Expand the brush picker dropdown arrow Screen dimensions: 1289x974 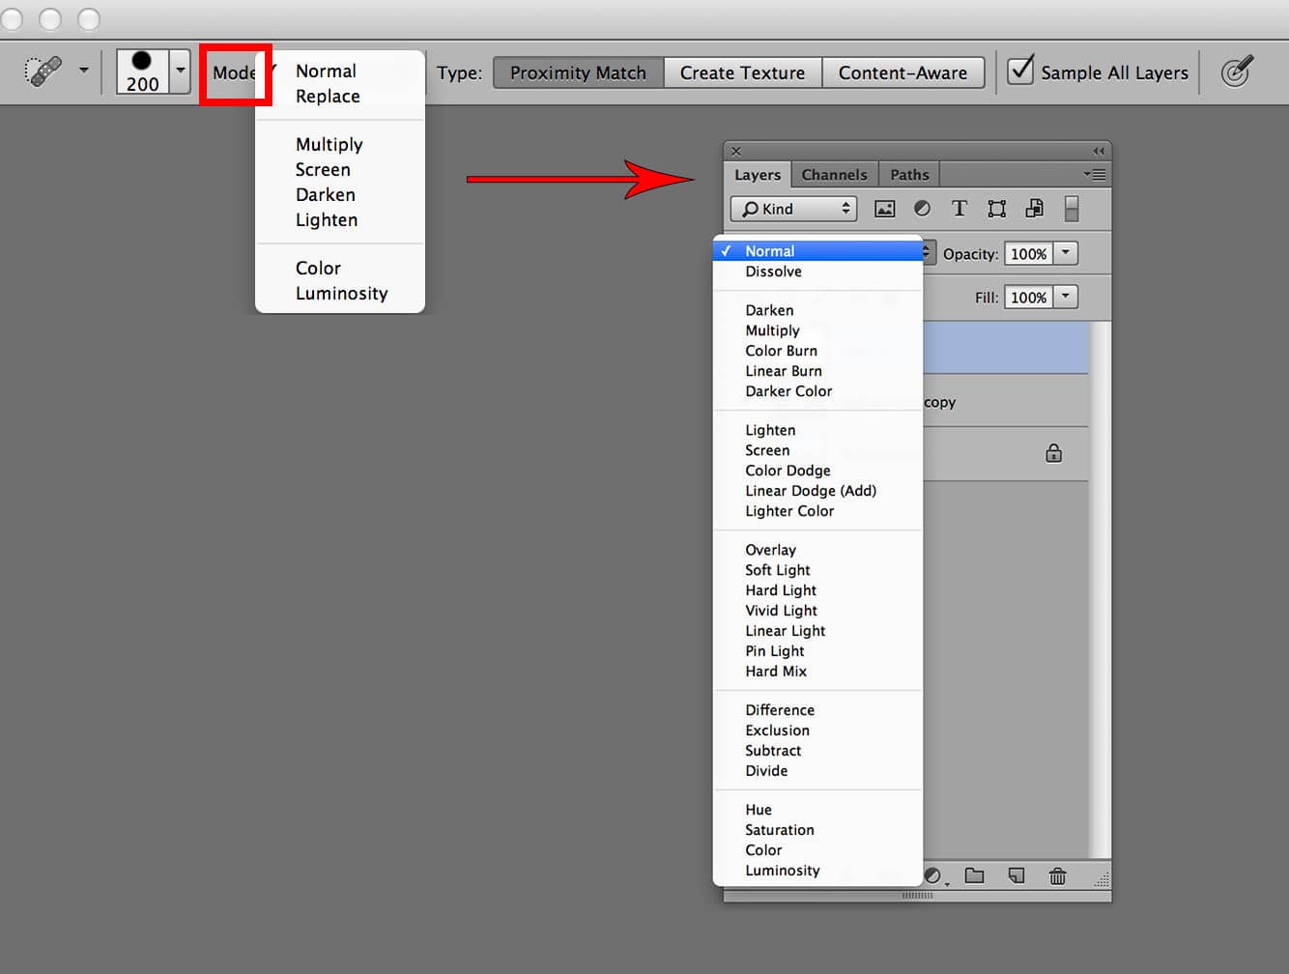pos(181,72)
